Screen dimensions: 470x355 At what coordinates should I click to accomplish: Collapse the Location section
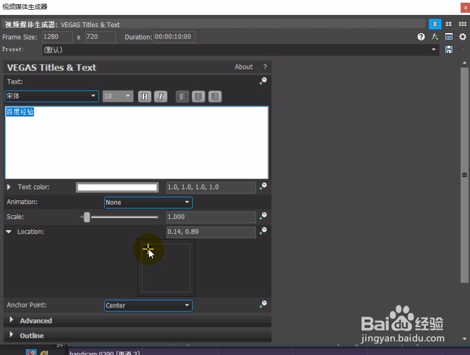(x=9, y=232)
